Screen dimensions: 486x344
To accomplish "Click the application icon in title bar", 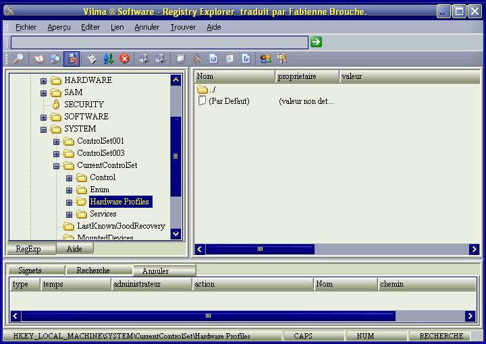I will tap(9, 11).
